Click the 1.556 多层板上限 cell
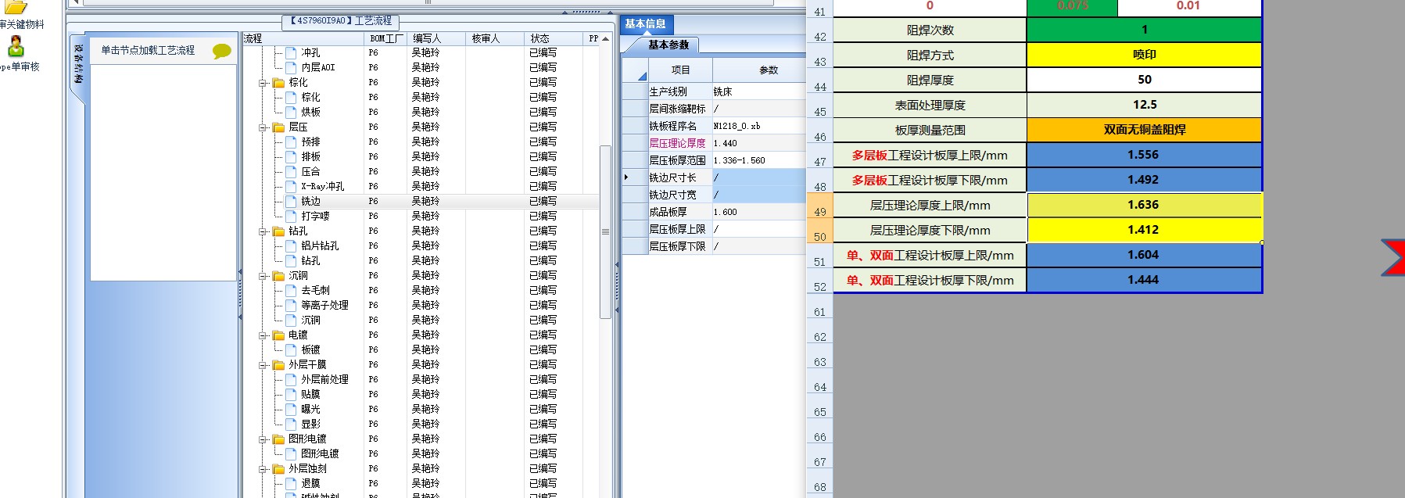 click(1144, 155)
